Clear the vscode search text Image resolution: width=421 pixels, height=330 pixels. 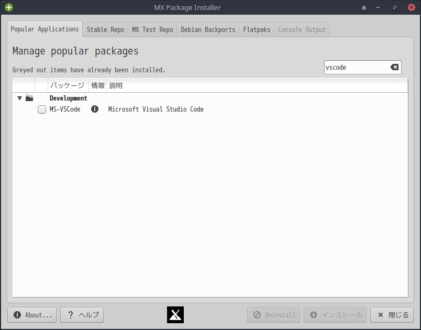[x=394, y=67]
